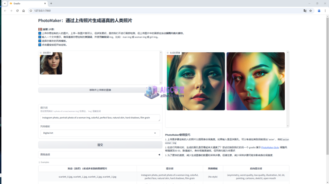The height and width of the screenshot is (184, 329).
Task: Select the scarlett_0.jpg example row
Action: point(87,177)
